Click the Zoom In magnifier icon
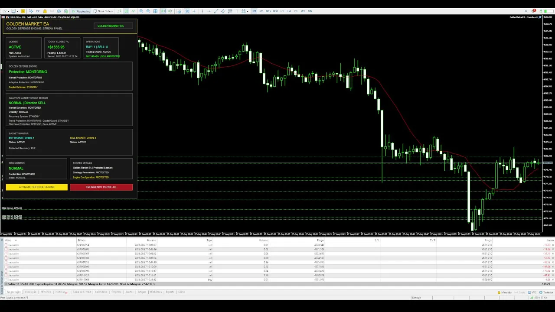This screenshot has width=555, height=312. [x=141, y=11]
